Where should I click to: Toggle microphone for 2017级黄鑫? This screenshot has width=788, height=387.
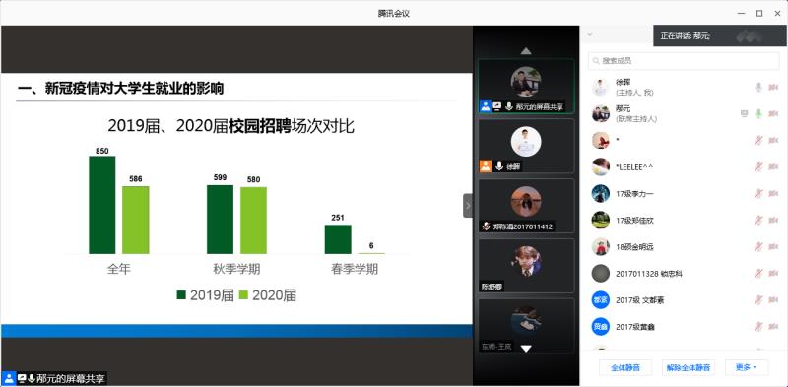point(758,327)
